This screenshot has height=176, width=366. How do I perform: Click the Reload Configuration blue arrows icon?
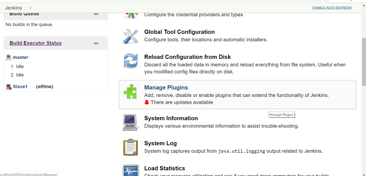(131, 61)
